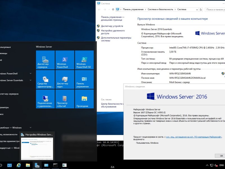Open the Средства администрирования tile
225x169 pixels.
[45, 79]
